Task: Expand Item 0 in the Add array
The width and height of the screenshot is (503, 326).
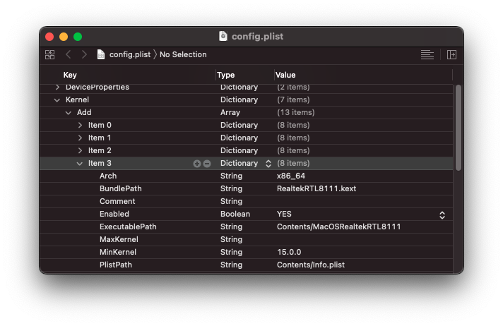Action: pyautogui.click(x=80, y=125)
